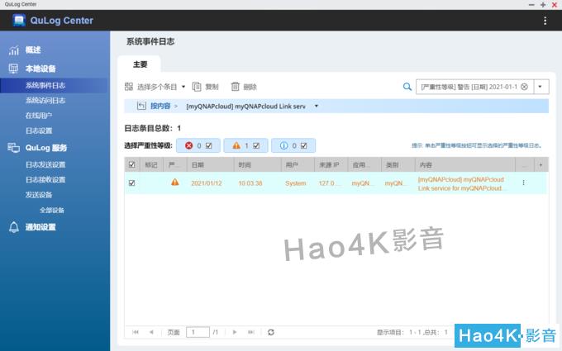Click the 通知设置 bell icon
The width and height of the screenshot is (562, 351).
[13, 227]
